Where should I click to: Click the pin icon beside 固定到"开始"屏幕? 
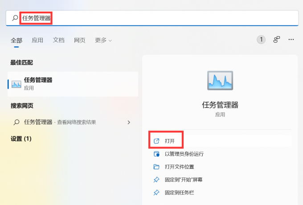156,180
